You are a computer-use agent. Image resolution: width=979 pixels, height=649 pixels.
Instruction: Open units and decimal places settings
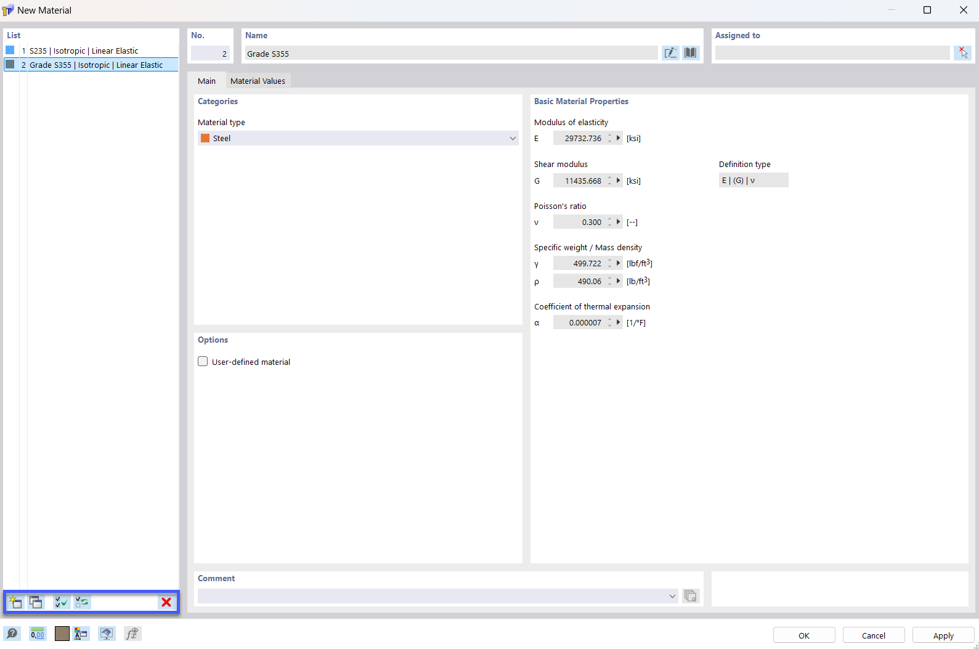(x=38, y=634)
